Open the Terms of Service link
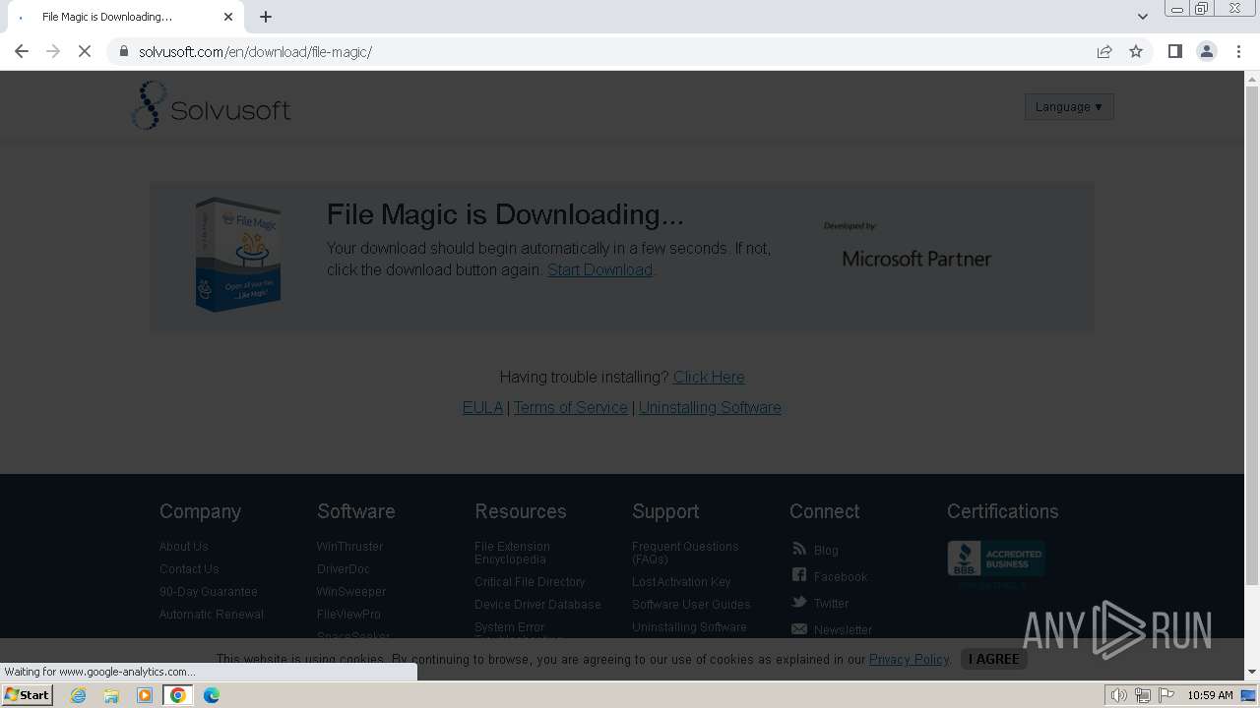 pos(570,407)
